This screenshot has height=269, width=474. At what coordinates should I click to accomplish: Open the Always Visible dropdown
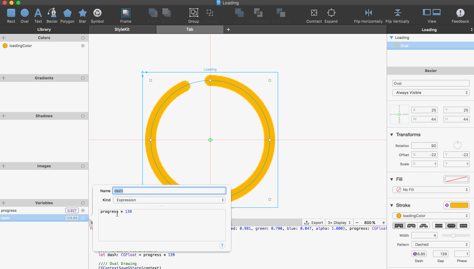(x=431, y=93)
